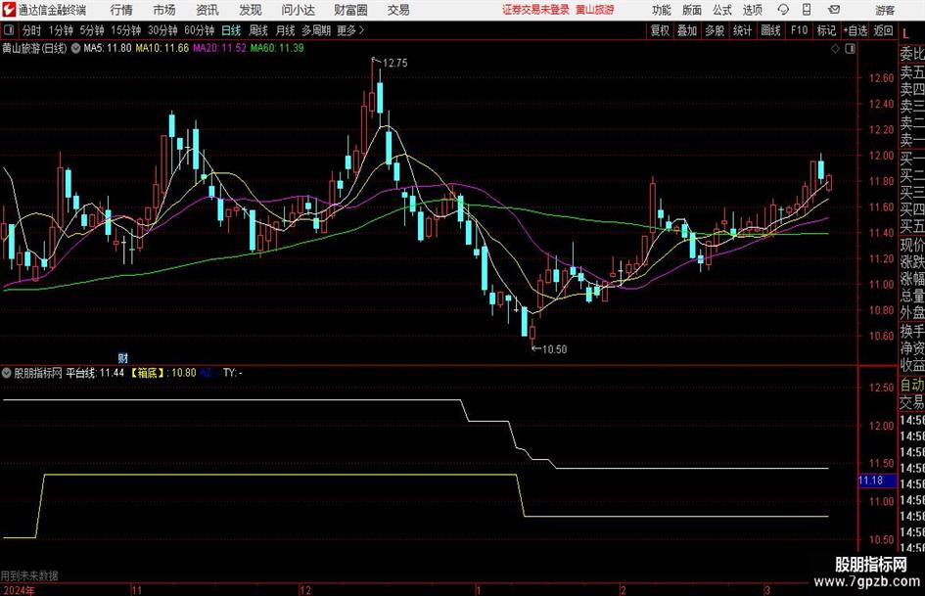925x596 pixels.
Task: Add stock with +自选 button
Action: coord(856,30)
